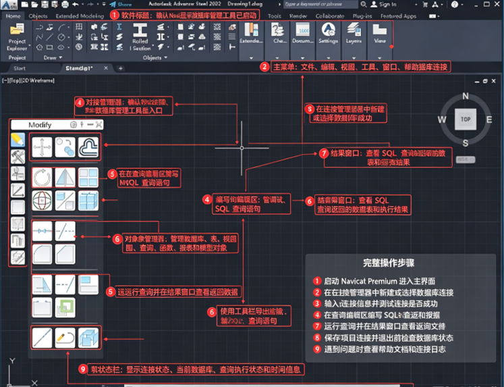Open the Collaborate ribbon tab

[330, 16]
